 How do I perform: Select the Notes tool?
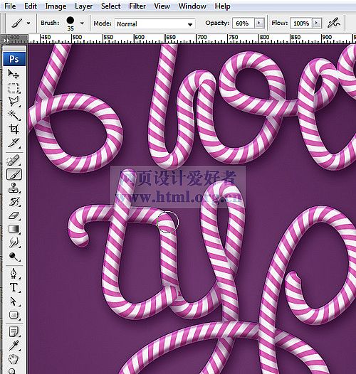14,332
